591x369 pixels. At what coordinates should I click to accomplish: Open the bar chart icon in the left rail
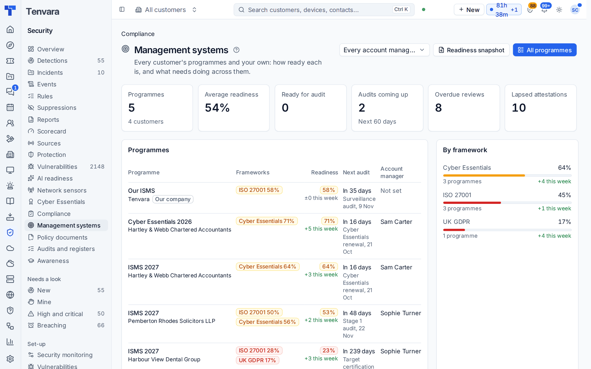point(10,342)
